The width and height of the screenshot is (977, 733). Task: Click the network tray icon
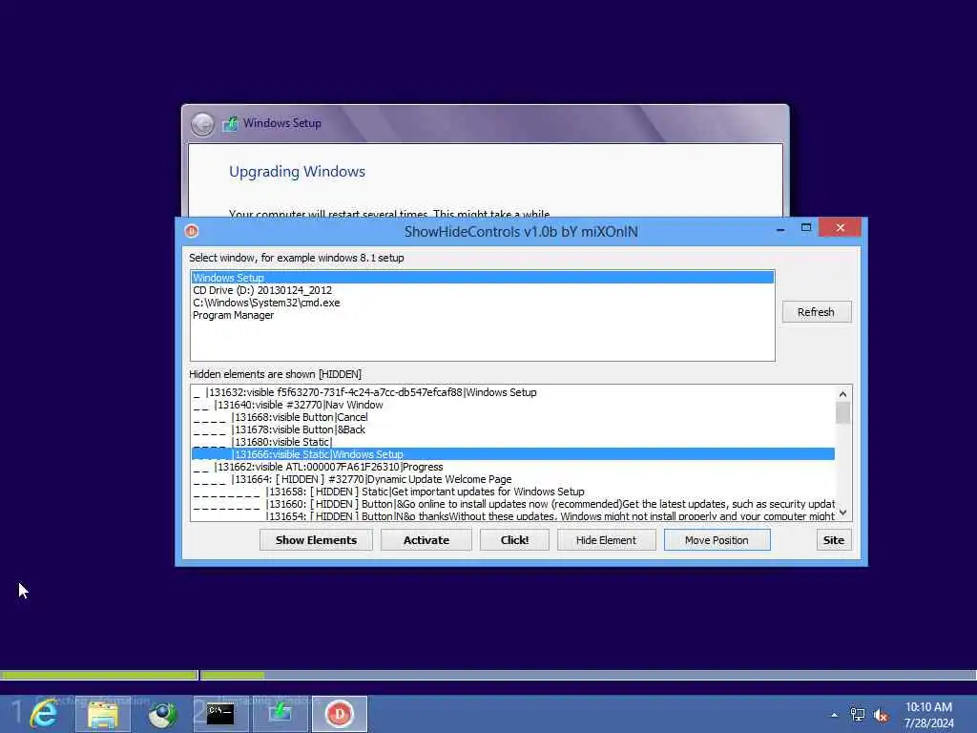[858, 715]
